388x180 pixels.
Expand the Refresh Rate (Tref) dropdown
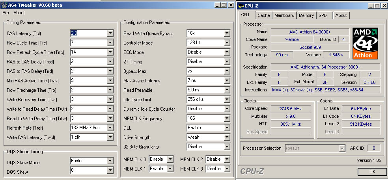[110, 128]
